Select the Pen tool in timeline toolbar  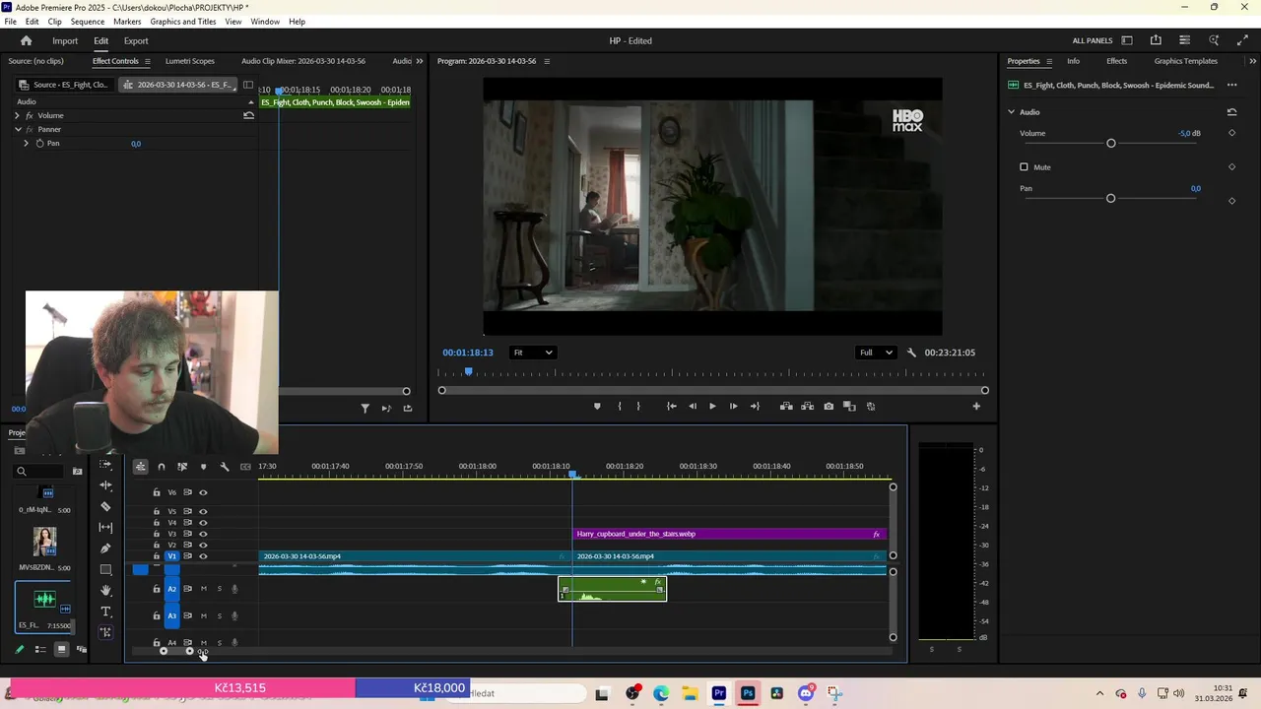[105, 548]
